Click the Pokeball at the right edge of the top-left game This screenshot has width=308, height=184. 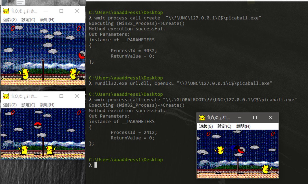tap(82, 55)
